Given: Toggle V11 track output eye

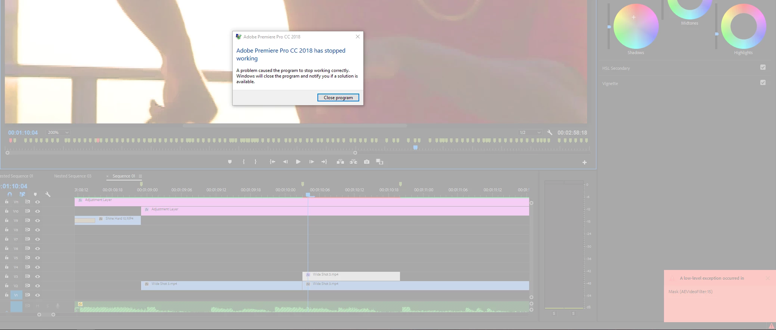Looking at the screenshot, I should click(37, 202).
